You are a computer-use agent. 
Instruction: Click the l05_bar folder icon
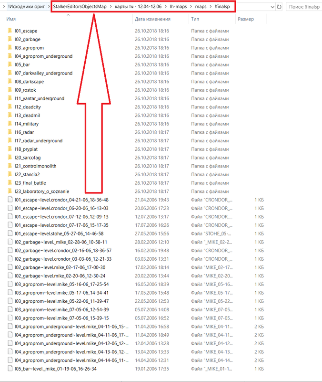pos(10,64)
